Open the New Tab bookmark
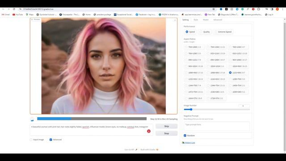Screen dimensions: 286x161 point(210,15)
